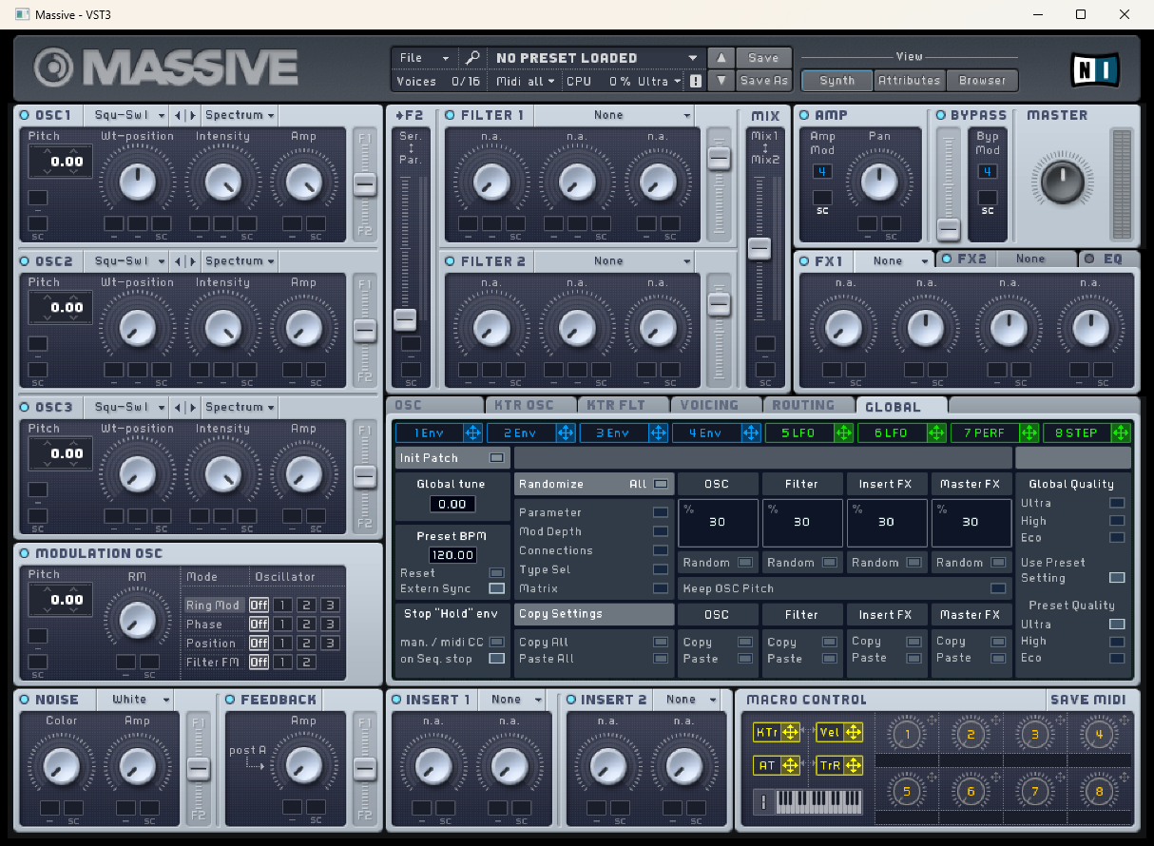Switch to Attributes view
Screen dimensions: 1154x846
[x=910, y=81]
